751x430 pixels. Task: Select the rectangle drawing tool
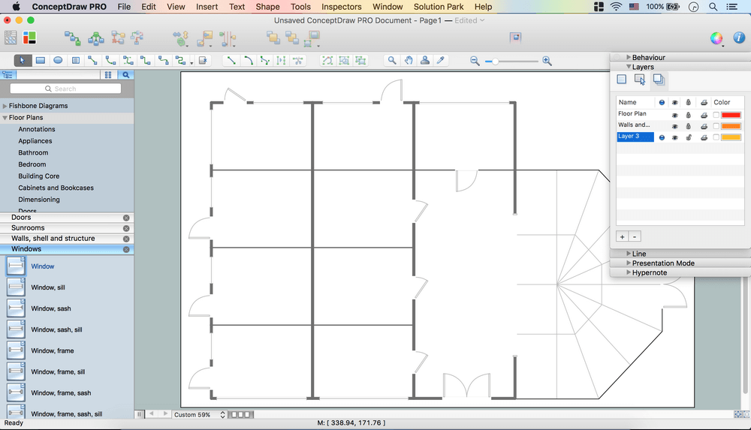(x=40, y=61)
